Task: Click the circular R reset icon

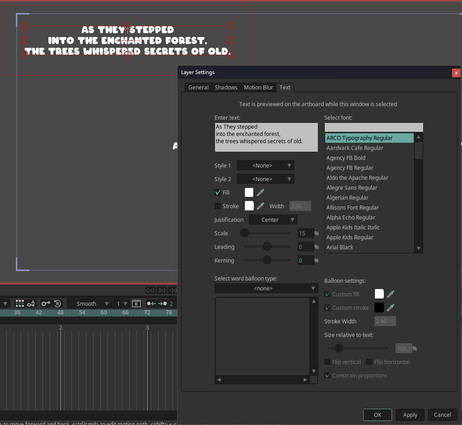Action: pyautogui.click(x=58, y=303)
